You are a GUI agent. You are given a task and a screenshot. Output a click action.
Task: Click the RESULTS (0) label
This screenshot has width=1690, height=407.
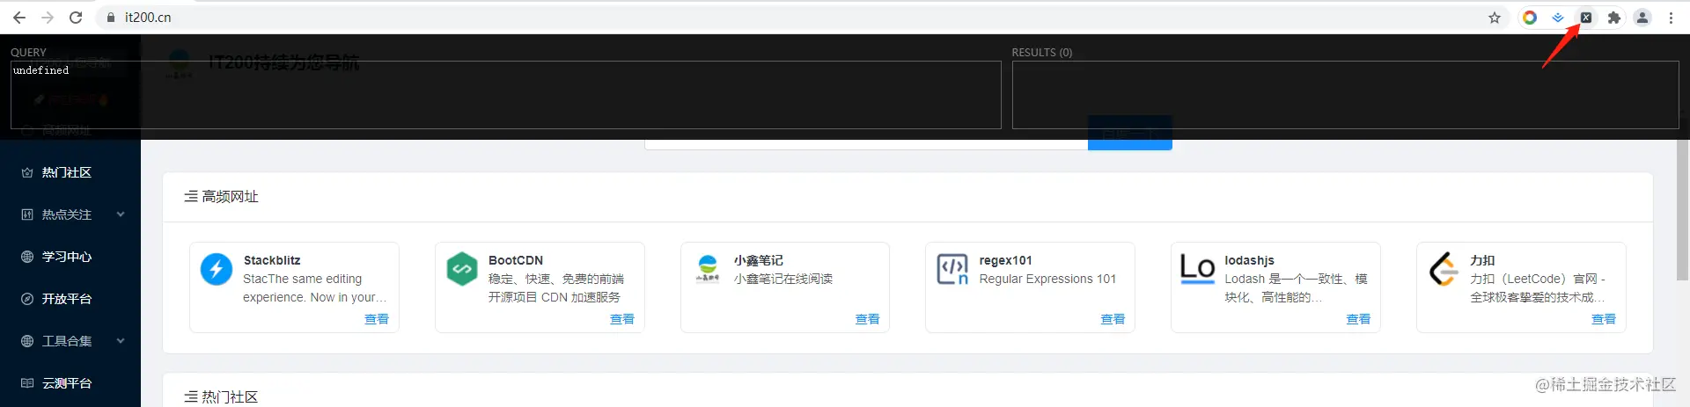1042,53
